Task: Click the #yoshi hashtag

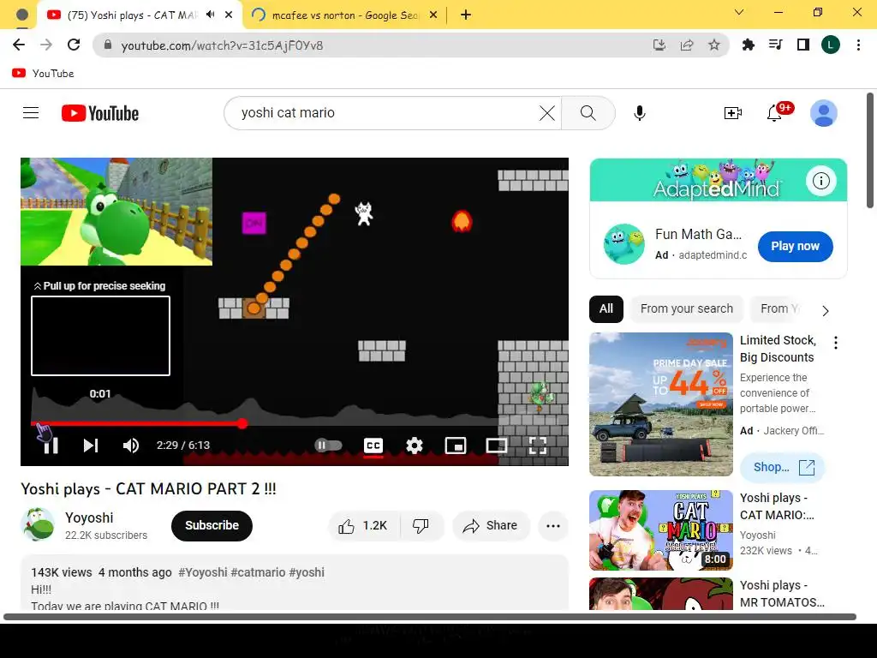Action: coord(307,572)
